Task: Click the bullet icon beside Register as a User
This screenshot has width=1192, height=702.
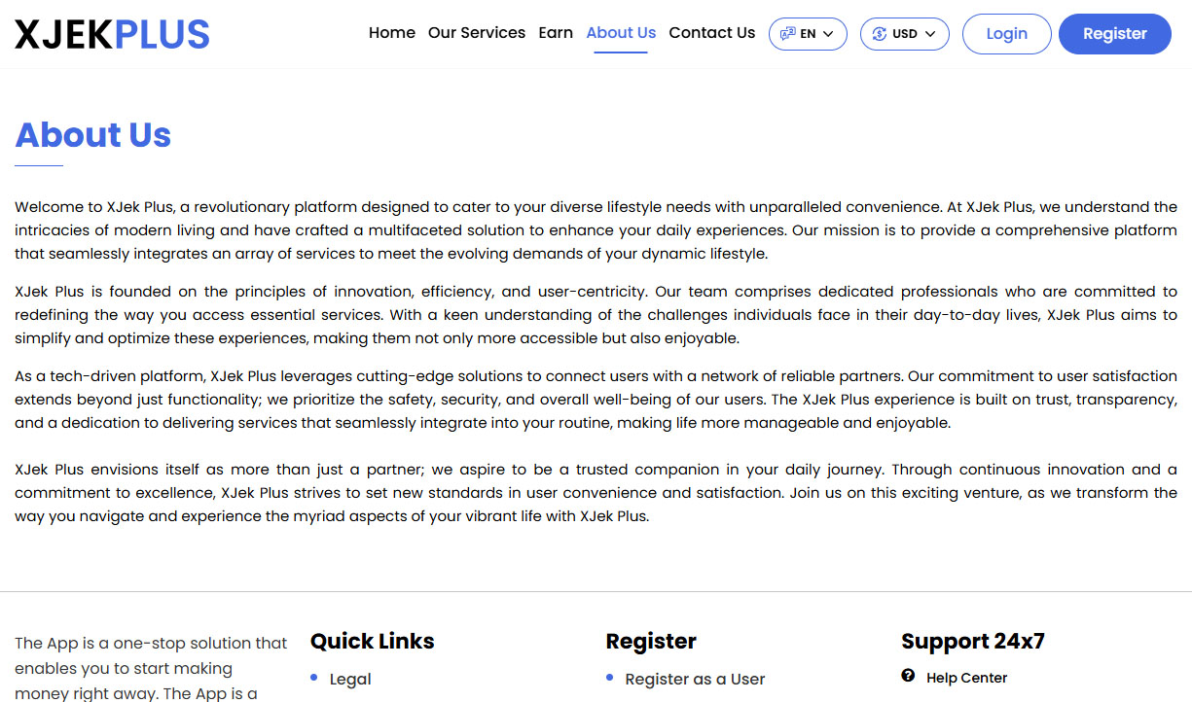Action: click(611, 678)
